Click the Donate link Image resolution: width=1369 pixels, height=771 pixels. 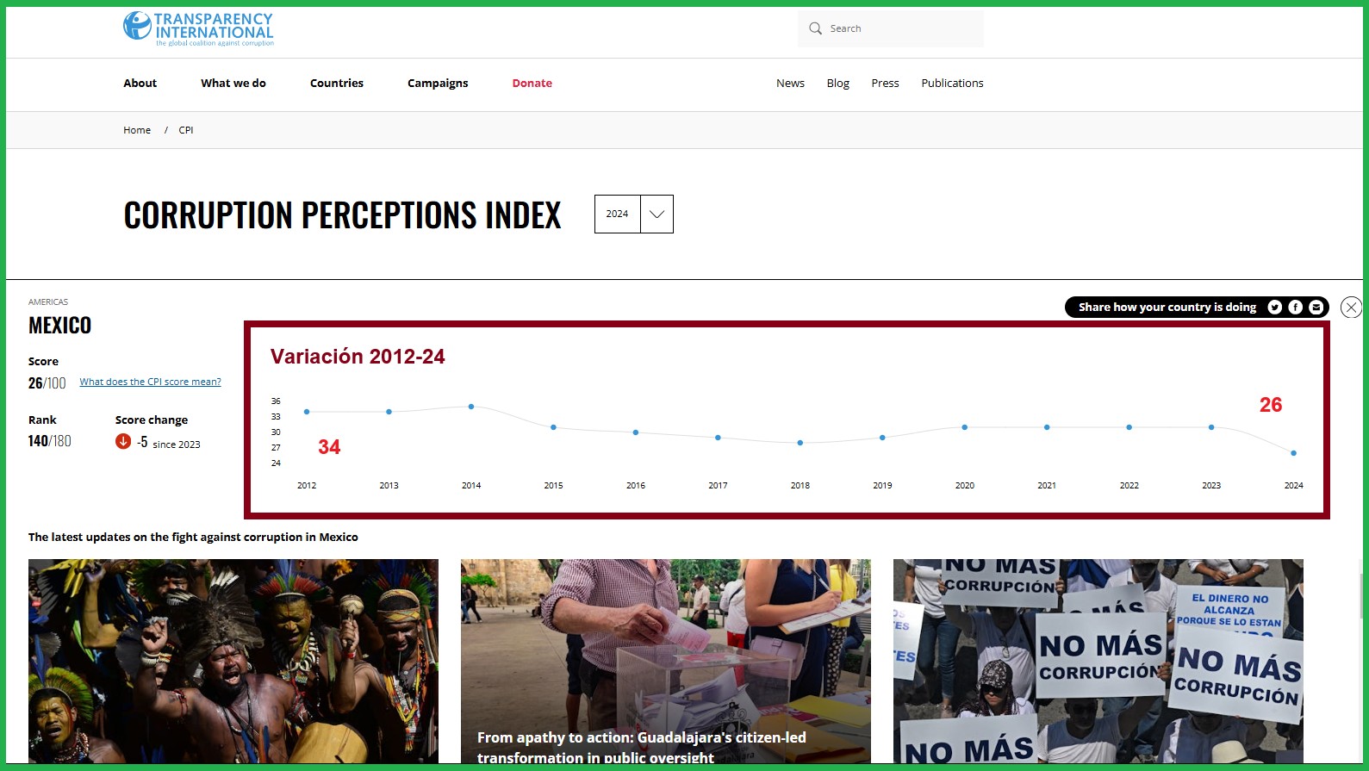pos(532,84)
